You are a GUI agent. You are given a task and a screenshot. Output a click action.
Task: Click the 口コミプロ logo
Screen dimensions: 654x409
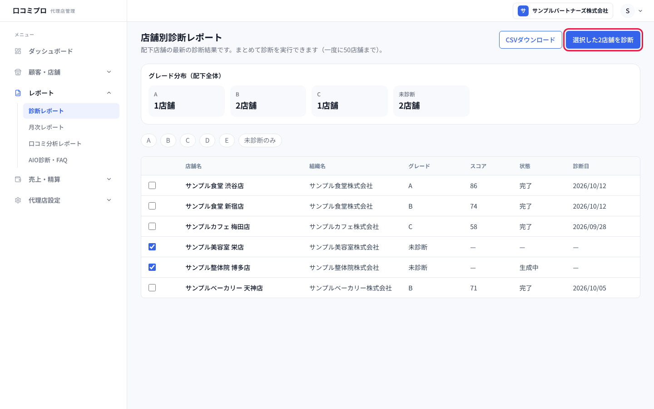[30, 10]
